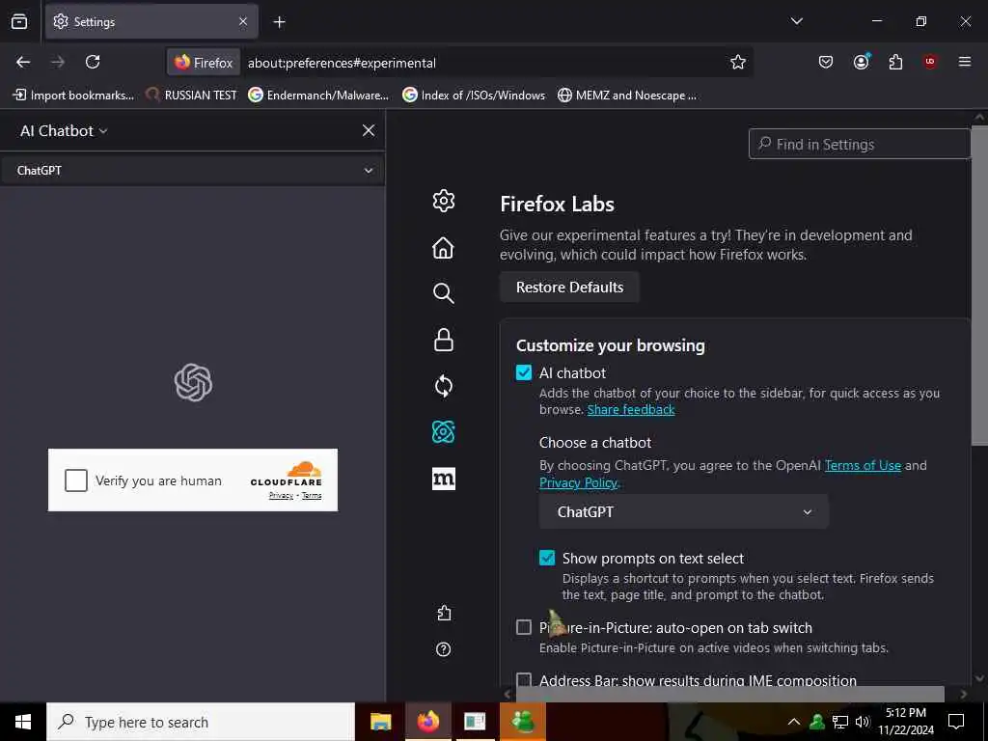Viewport: 988px width, 741px height.
Task: Open General settings gear category
Action: pyautogui.click(x=444, y=201)
